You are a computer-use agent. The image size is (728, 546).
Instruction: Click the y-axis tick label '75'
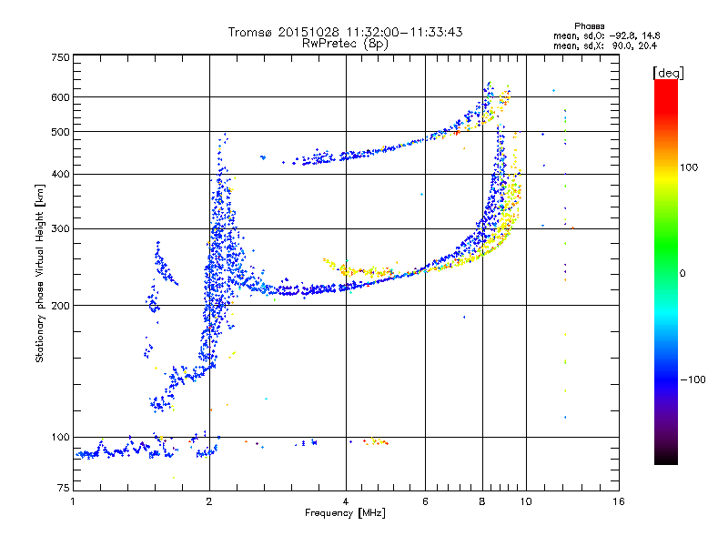click(64, 488)
